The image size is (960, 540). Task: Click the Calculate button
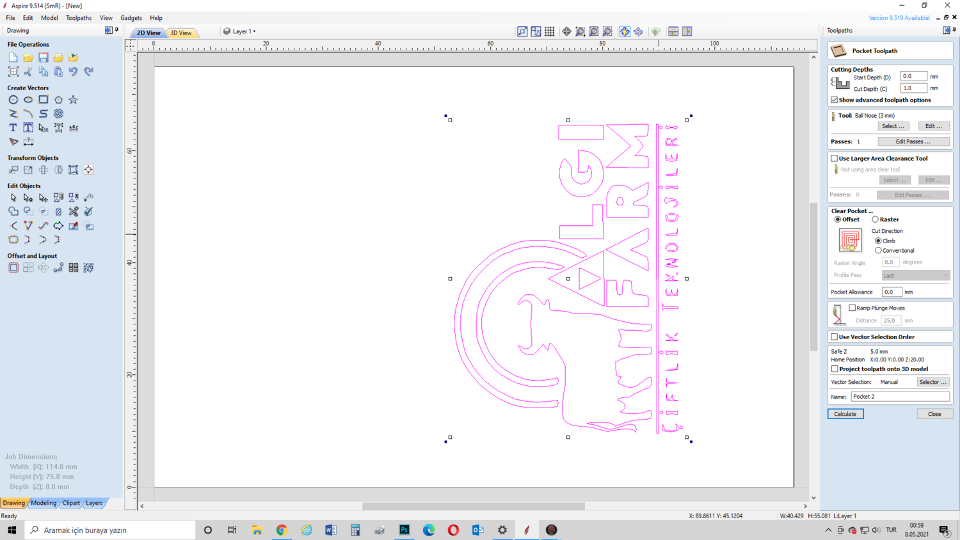[x=845, y=414]
